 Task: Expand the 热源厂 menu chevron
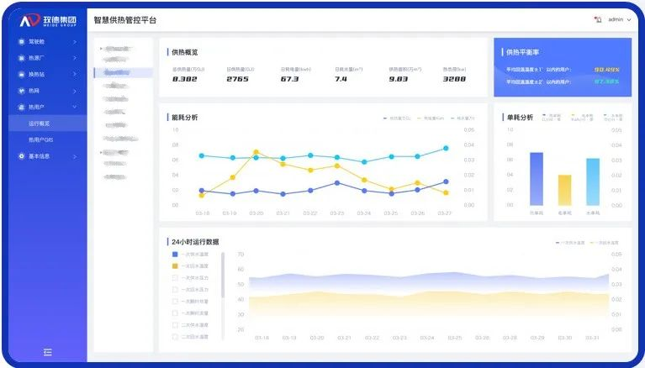point(75,58)
